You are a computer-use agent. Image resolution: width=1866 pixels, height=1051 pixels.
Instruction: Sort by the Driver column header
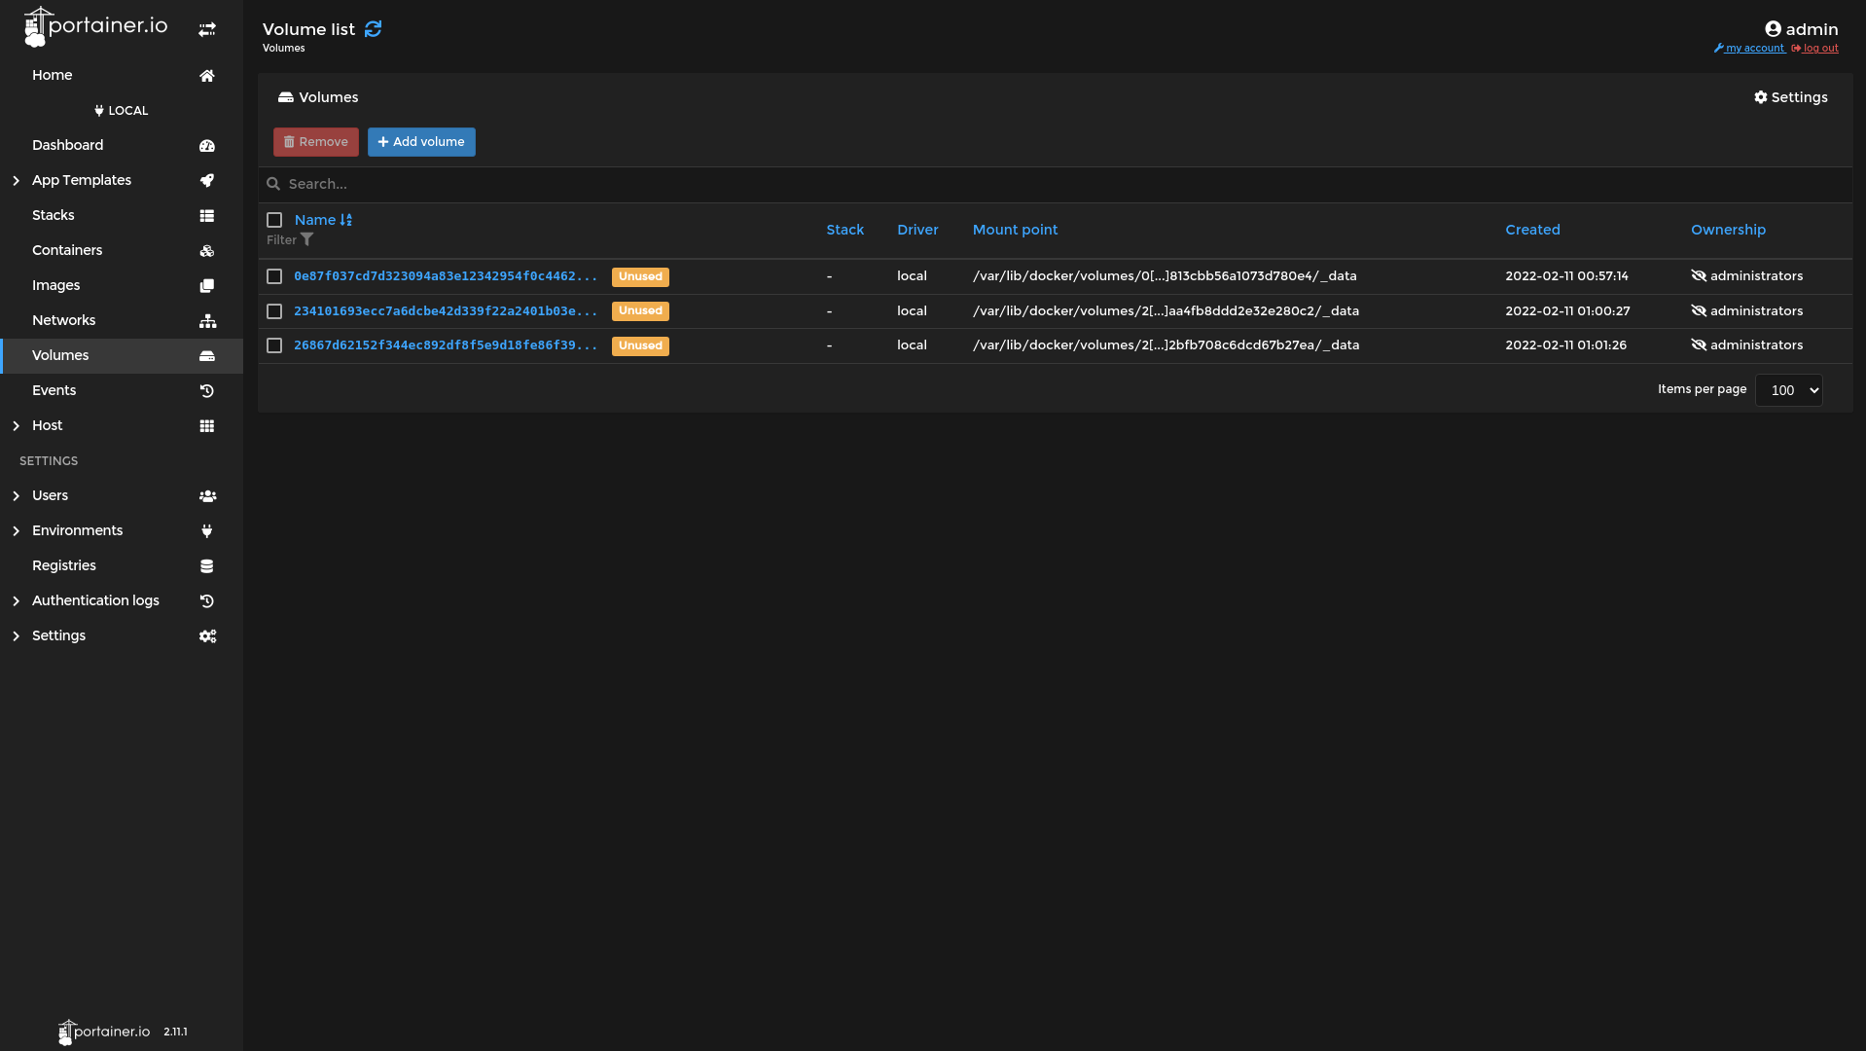[x=917, y=230]
